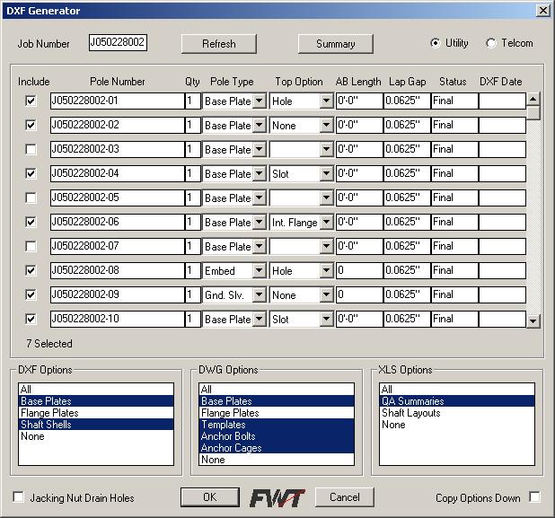The image size is (555, 518).
Task: Click the Pole Number column header
Action: pos(117,82)
